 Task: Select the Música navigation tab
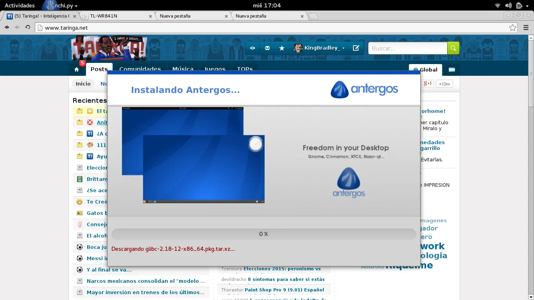(183, 69)
